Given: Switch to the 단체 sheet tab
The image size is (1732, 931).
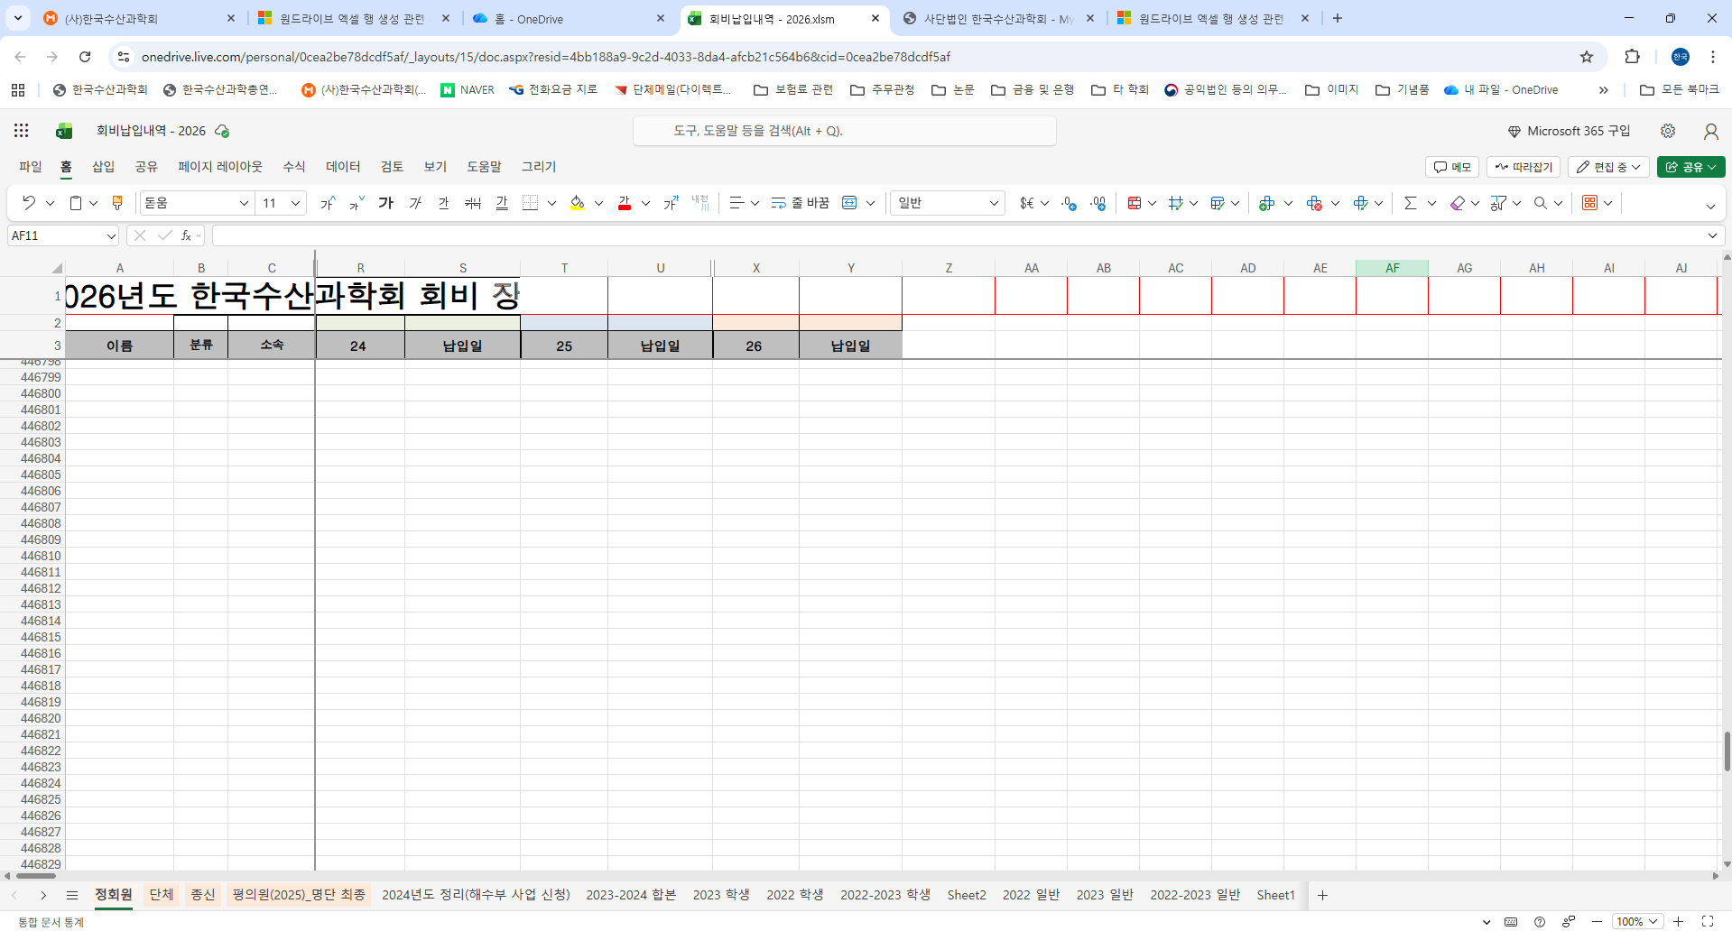Looking at the screenshot, I should point(162,895).
